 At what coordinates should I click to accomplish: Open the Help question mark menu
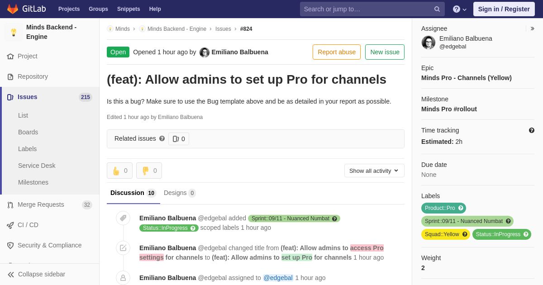pyautogui.click(x=459, y=9)
